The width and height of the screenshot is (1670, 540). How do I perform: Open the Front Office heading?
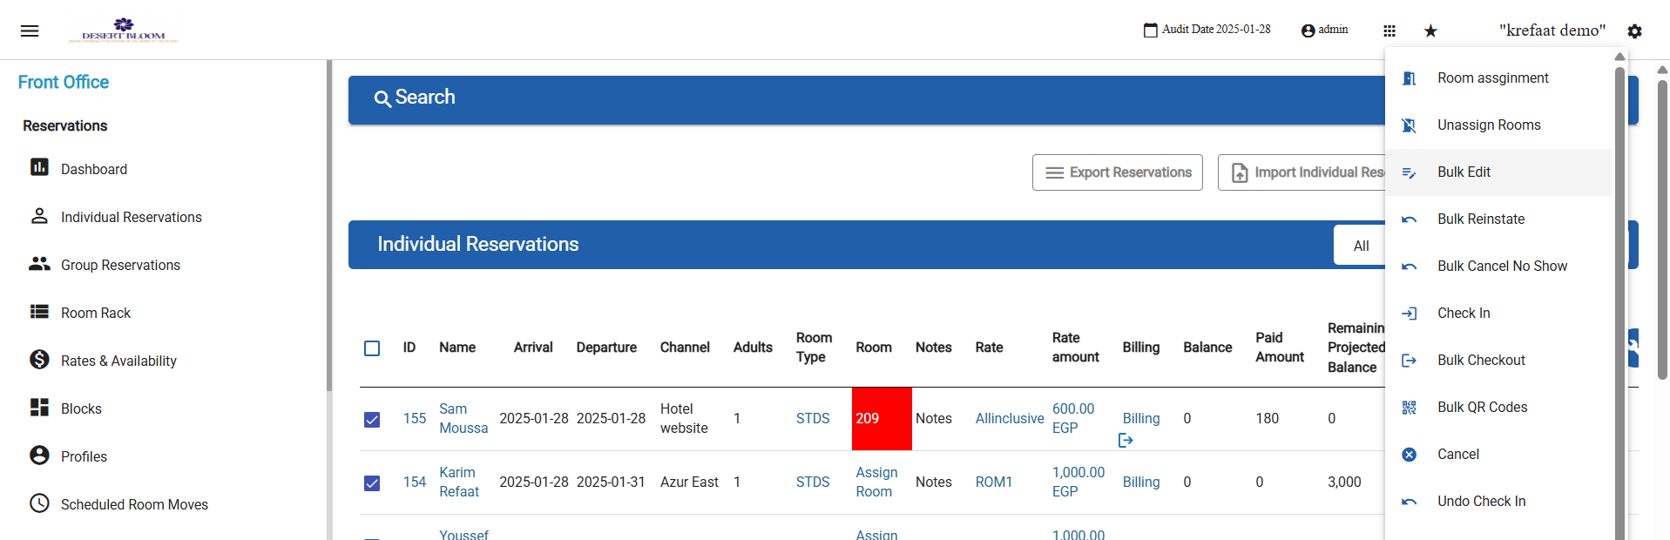tap(64, 83)
